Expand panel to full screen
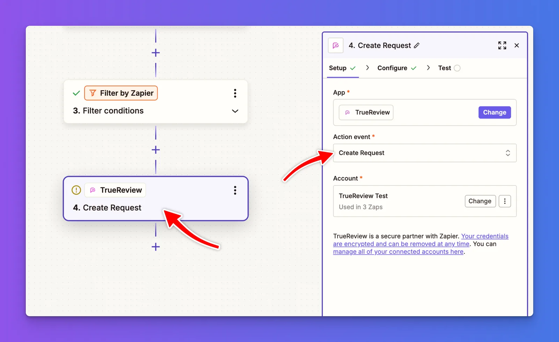 502,45
